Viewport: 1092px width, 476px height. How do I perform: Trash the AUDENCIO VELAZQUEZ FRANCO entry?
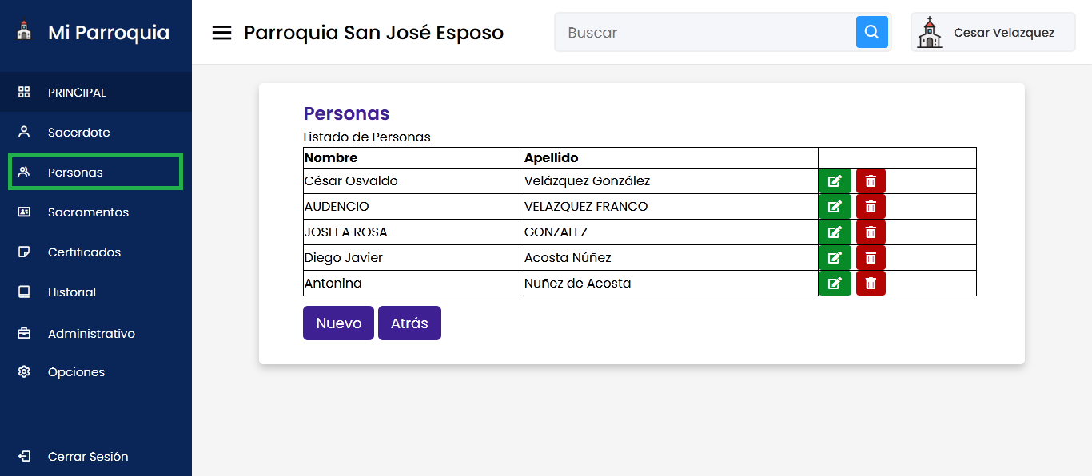871,207
